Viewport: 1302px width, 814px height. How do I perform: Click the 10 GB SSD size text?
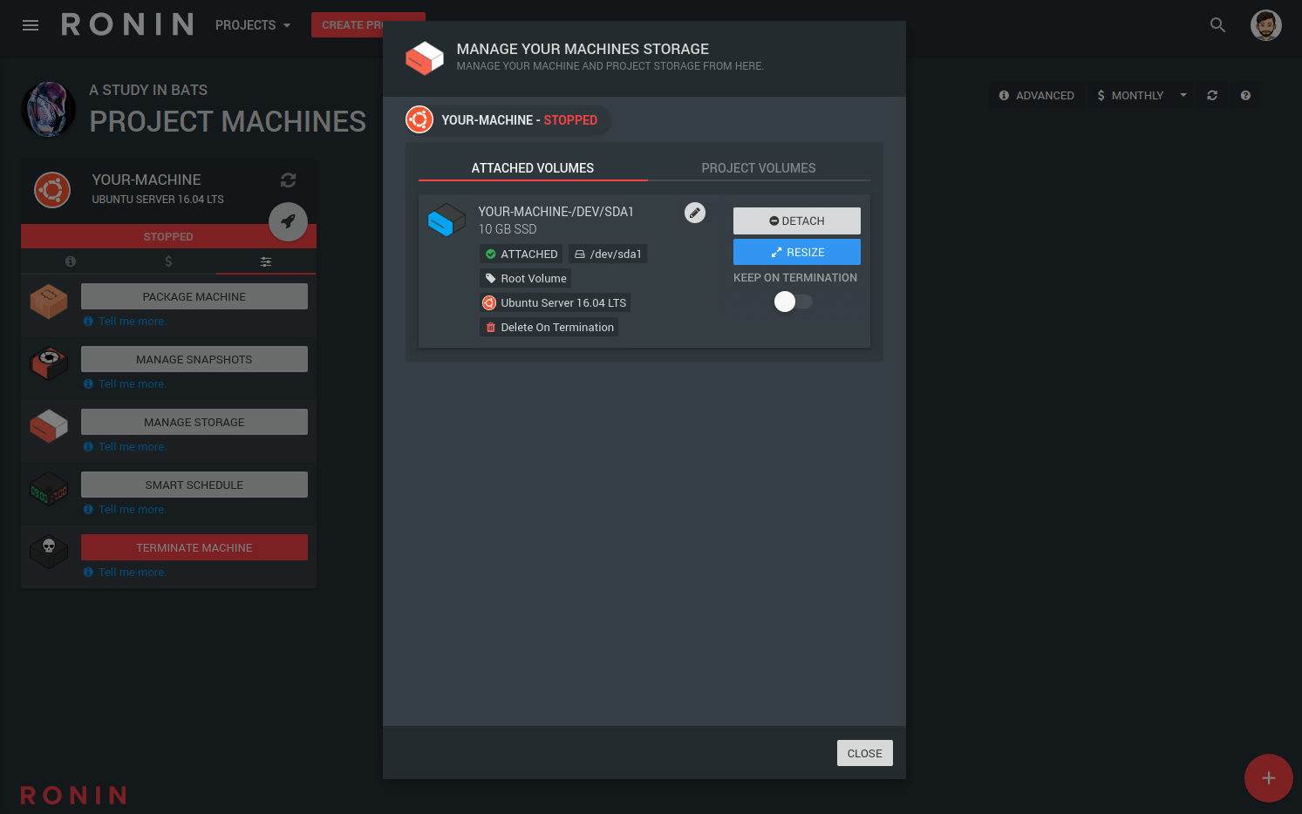[x=508, y=229]
